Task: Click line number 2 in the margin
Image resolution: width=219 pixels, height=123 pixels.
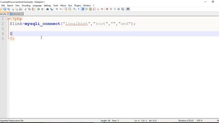Action: (3, 24)
